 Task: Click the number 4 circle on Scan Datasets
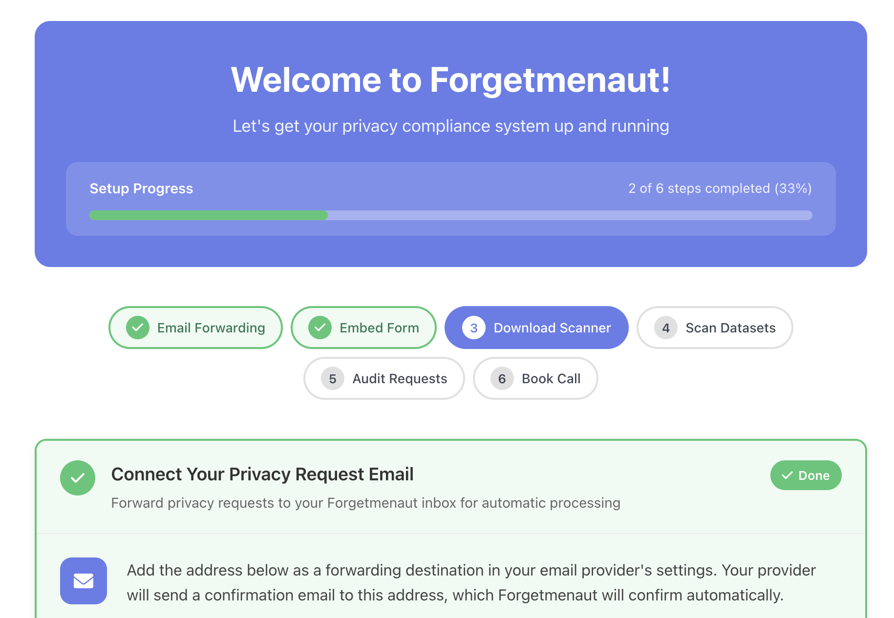[665, 328]
